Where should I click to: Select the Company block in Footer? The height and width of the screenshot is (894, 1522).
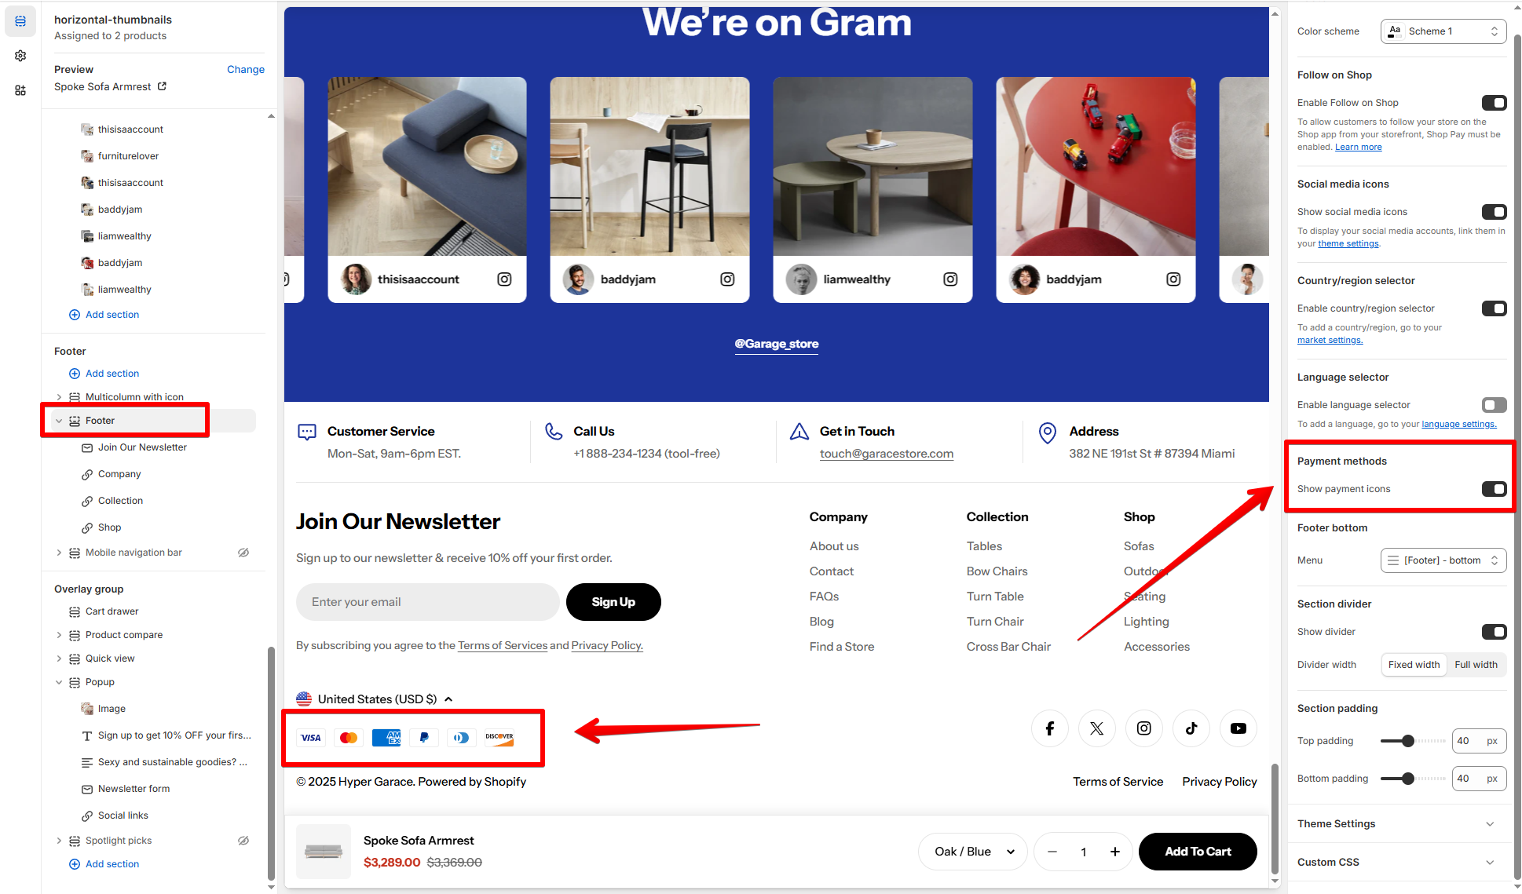point(119,474)
